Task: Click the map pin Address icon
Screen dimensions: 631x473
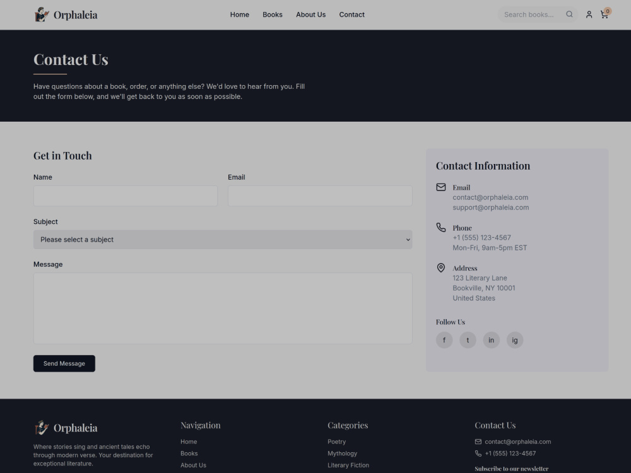Action: (x=441, y=268)
